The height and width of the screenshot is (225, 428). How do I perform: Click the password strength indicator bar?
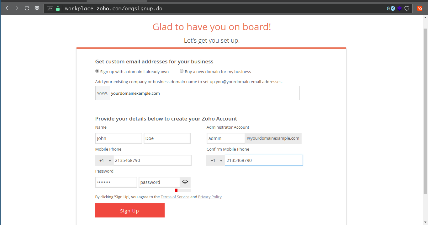pos(182,190)
